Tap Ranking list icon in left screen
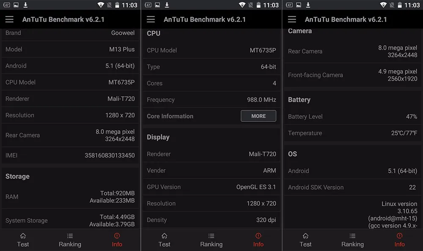 70,236
